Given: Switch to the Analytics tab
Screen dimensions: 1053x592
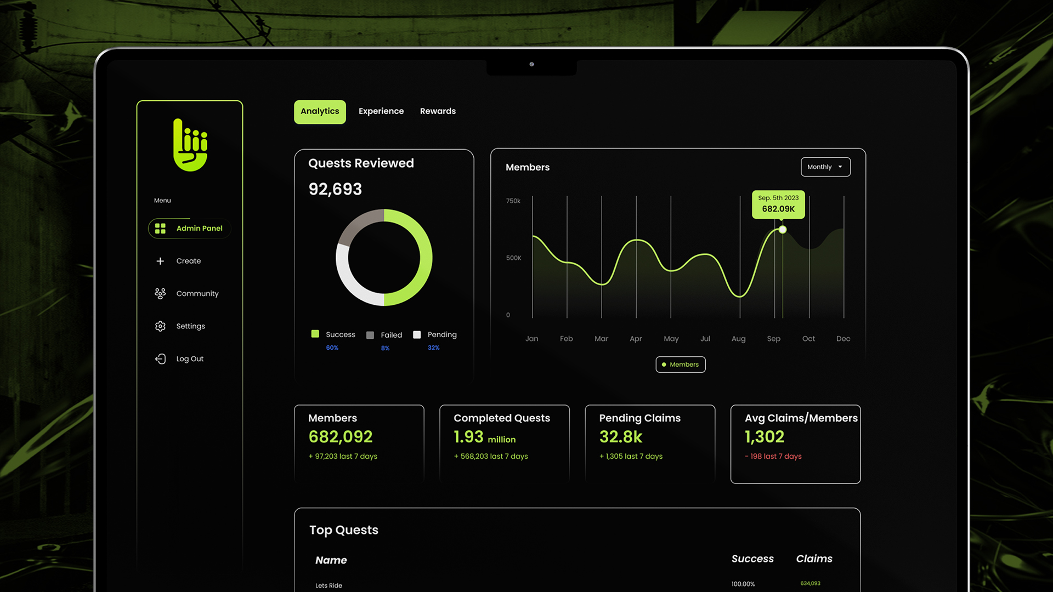Looking at the screenshot, I should 320,111.
